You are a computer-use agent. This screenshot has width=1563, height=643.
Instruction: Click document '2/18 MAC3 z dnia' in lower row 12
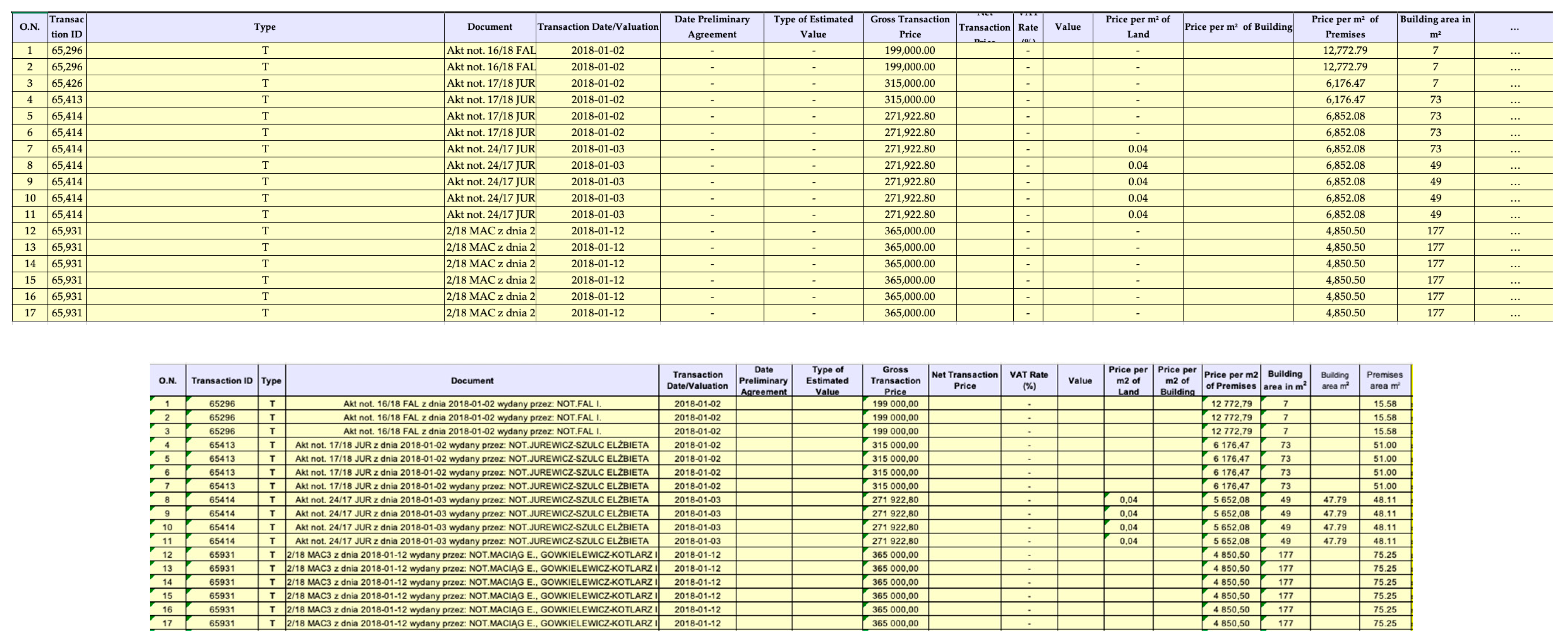point(472,554)
